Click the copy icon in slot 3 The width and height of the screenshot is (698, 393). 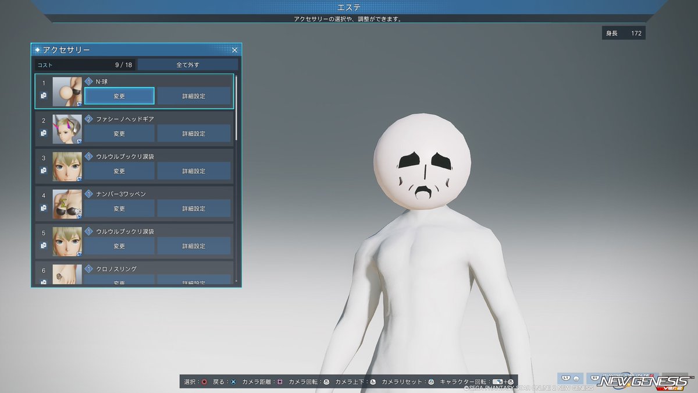44,171
